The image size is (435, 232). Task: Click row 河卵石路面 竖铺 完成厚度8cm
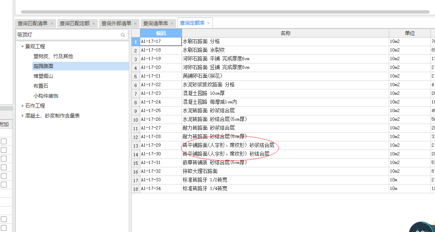click(x=285, y=68)
